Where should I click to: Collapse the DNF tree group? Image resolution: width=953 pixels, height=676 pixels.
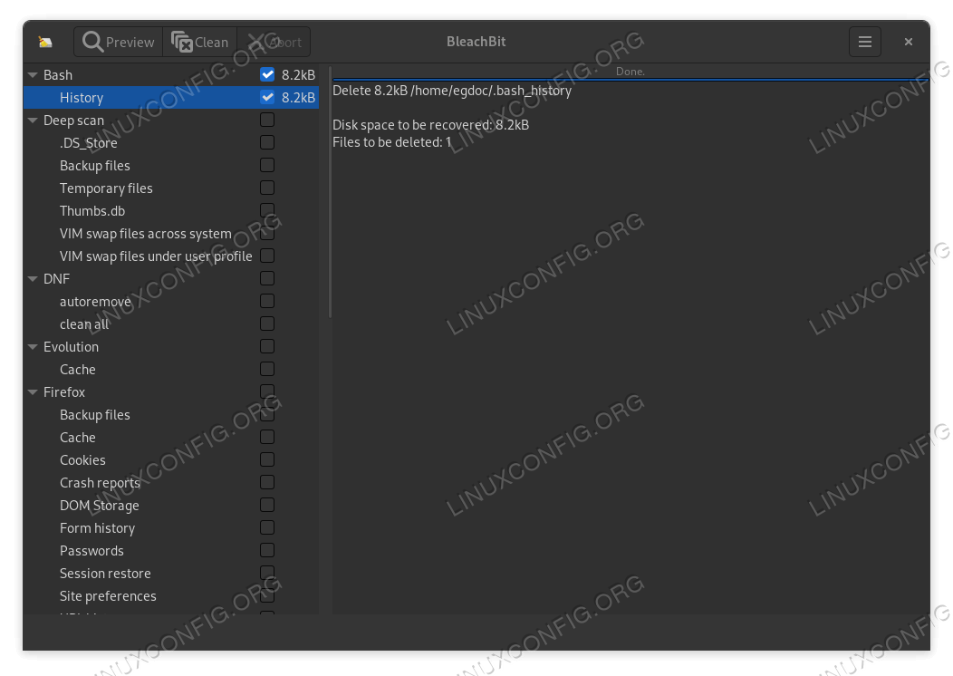[33, 279]
